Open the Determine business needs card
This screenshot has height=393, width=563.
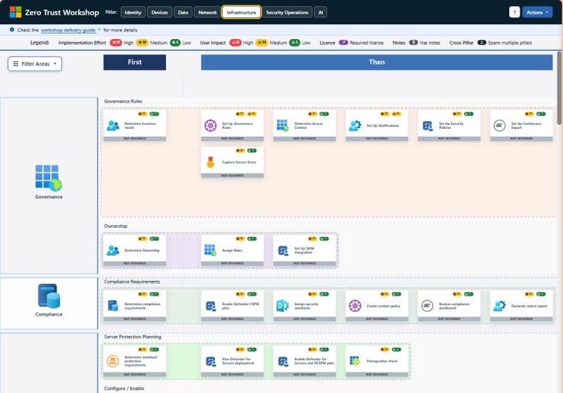pyautogui.click(x=135, y=125)
